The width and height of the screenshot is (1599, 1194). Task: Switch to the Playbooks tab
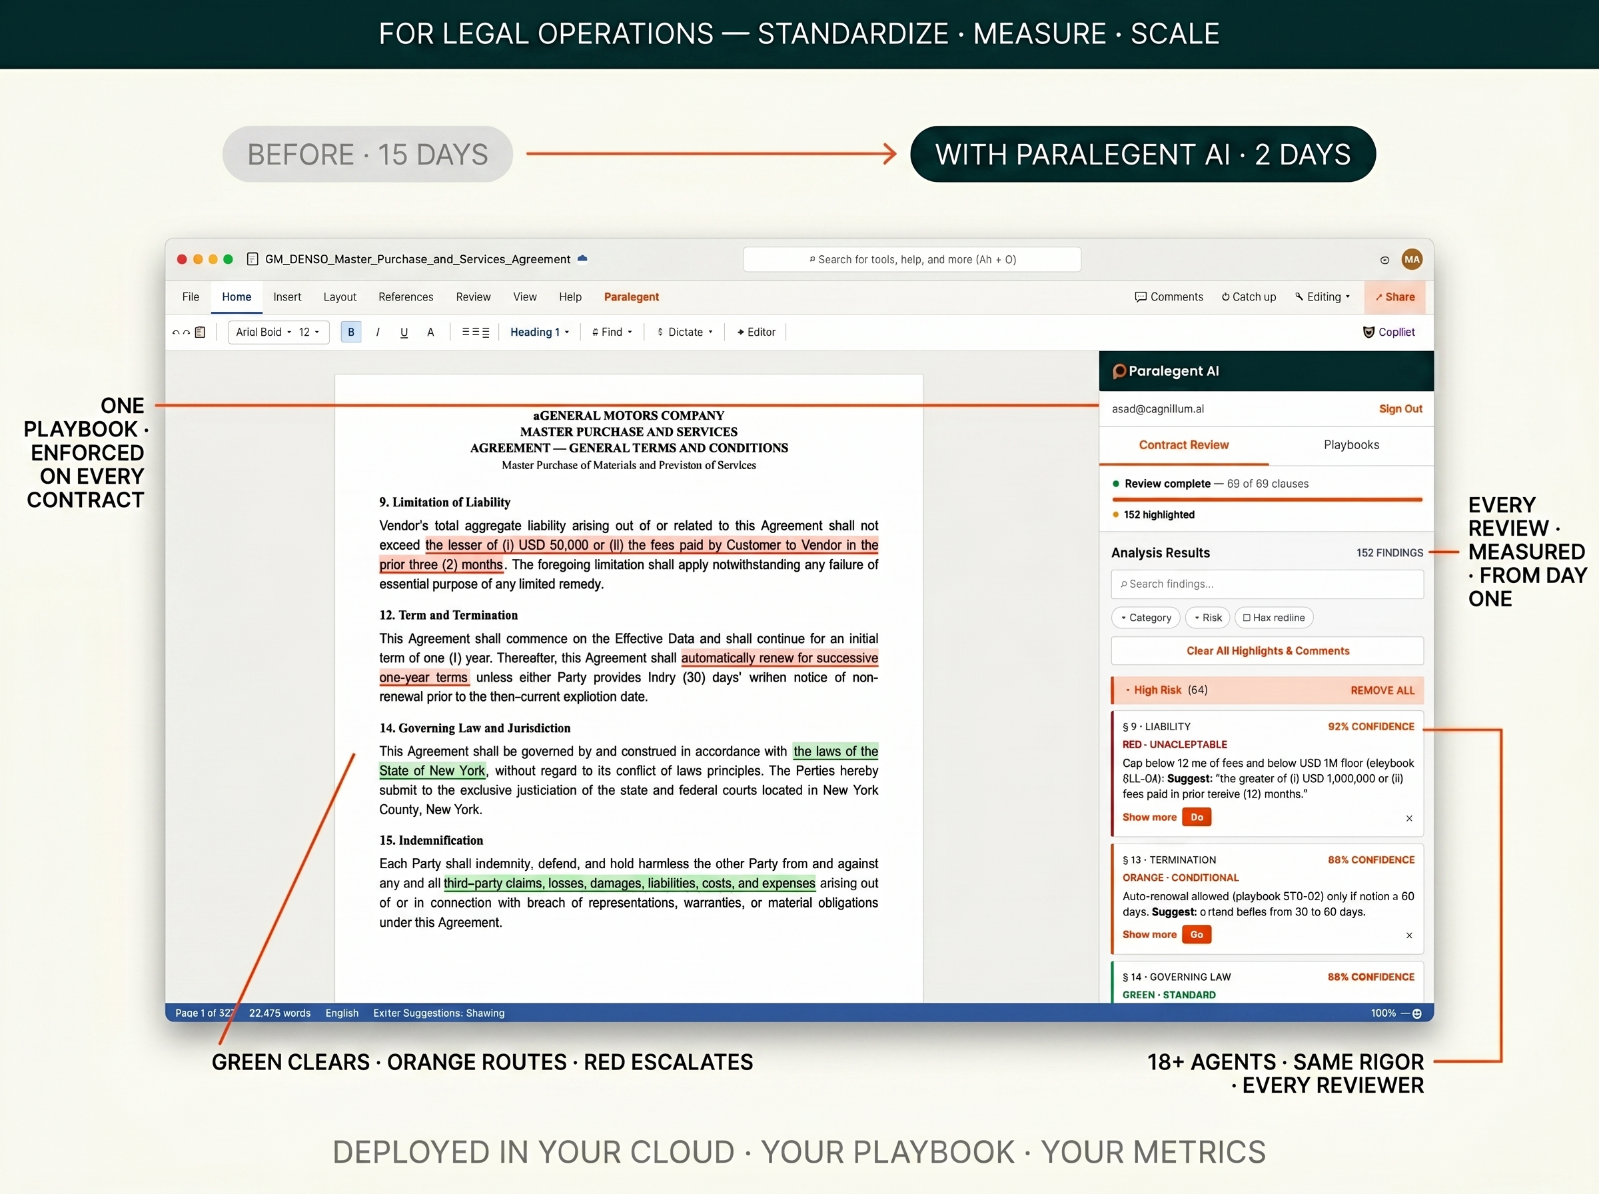click(1351, 445)
